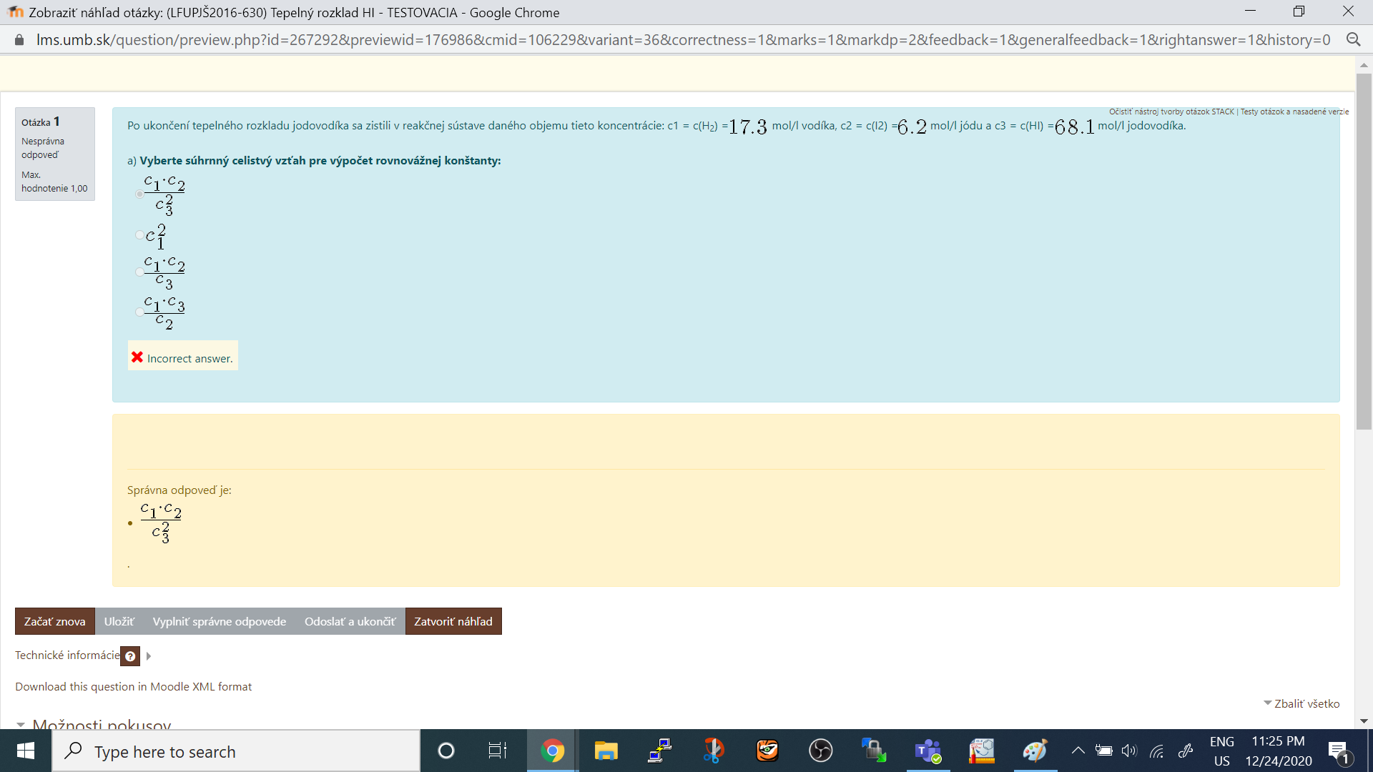Open the Windows Start menu
Viewport: 1373px width, 772px height.
coord(25,751)
